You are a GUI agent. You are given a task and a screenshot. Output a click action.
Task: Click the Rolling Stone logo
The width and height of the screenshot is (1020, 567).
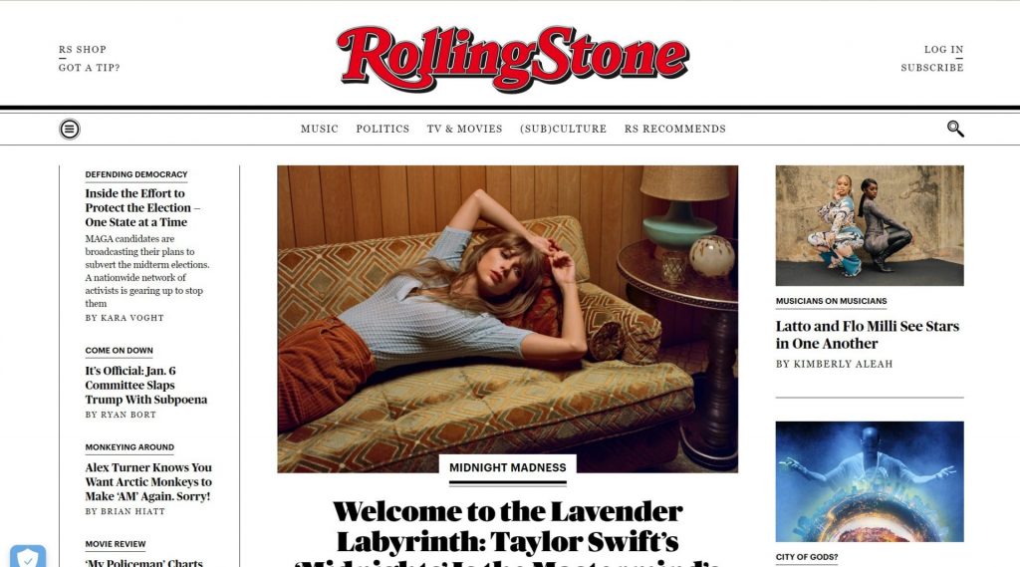(513, 59)
